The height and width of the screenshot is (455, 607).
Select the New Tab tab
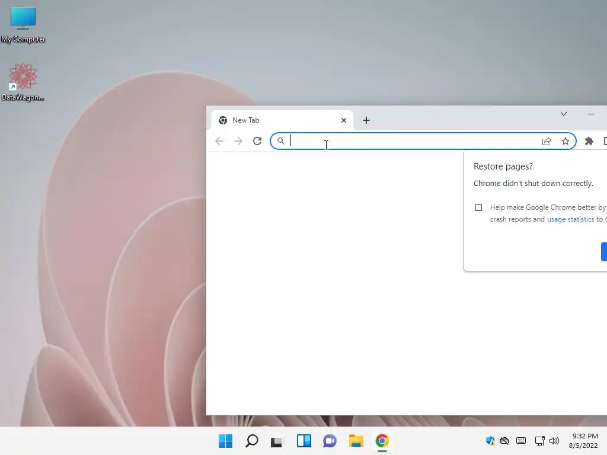coord(282,120)
